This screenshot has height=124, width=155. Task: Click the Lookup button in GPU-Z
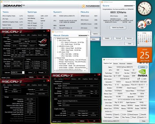tap(142, 67)
